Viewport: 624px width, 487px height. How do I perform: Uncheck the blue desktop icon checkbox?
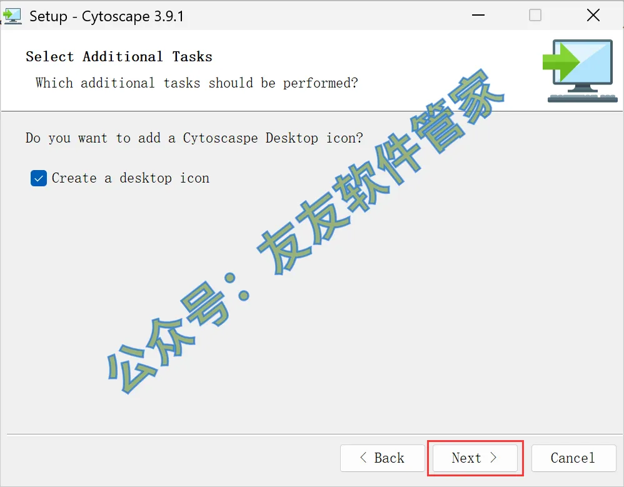click(39, 178)
